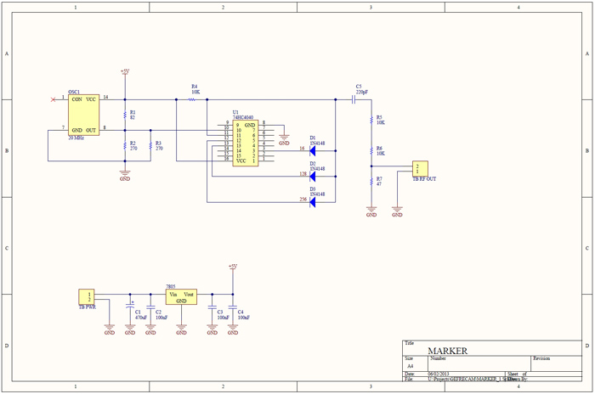Image resolution: width=595 pixels, height=394 pixels.
Task: Click the Date field in title block
Action: 444,373
